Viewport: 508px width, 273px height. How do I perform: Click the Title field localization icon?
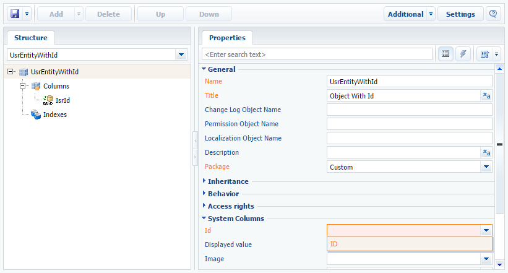486,96
